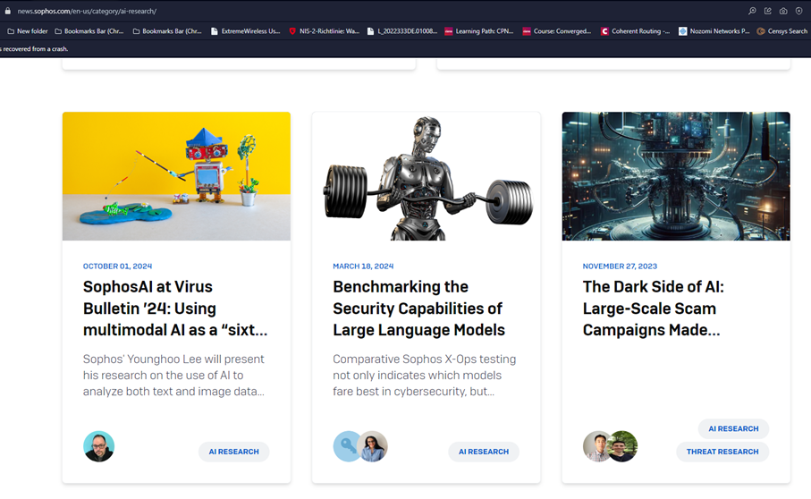This screenshot has height=499, width=811.
Task: Click the edit note icon in the address bar
Action: [767, 11]
